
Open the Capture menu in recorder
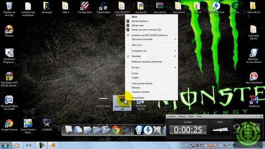(x=171, y=116)
